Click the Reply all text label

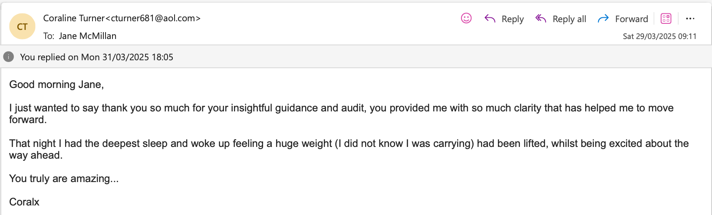(569, 19)
